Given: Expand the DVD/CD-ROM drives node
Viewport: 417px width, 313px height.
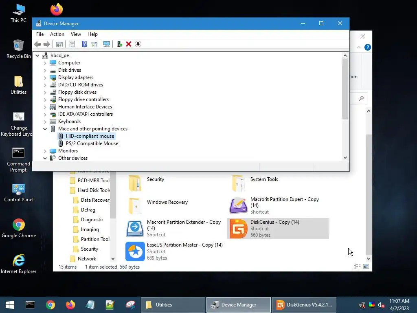Looking at the screenshot, I should click(x=45, y=85).
